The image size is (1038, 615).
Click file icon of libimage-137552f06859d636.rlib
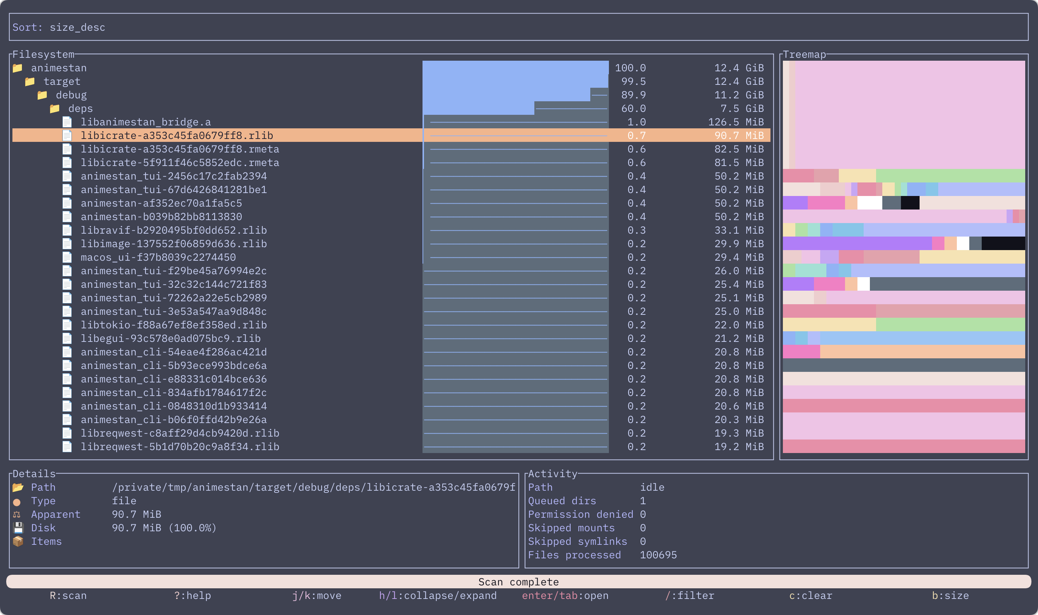click(x=67, y=244)
